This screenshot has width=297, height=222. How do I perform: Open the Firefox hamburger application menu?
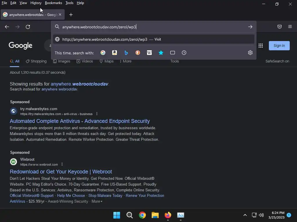click(290, 27)
